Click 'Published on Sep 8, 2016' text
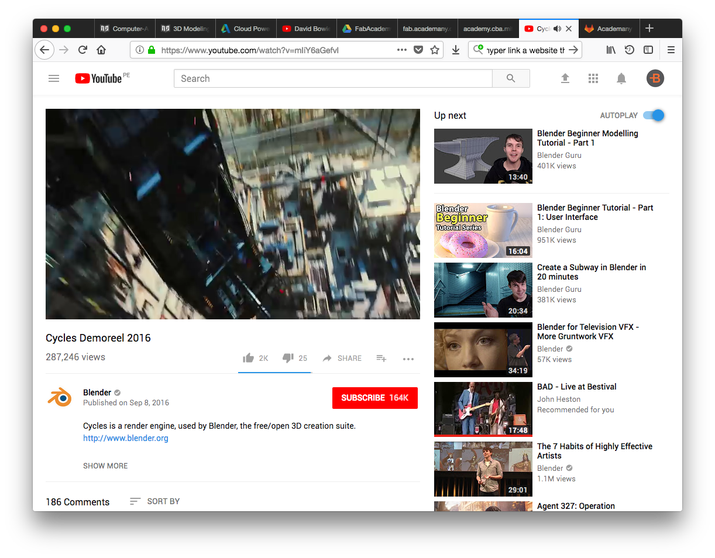715x558 pixels. point(126,403)
